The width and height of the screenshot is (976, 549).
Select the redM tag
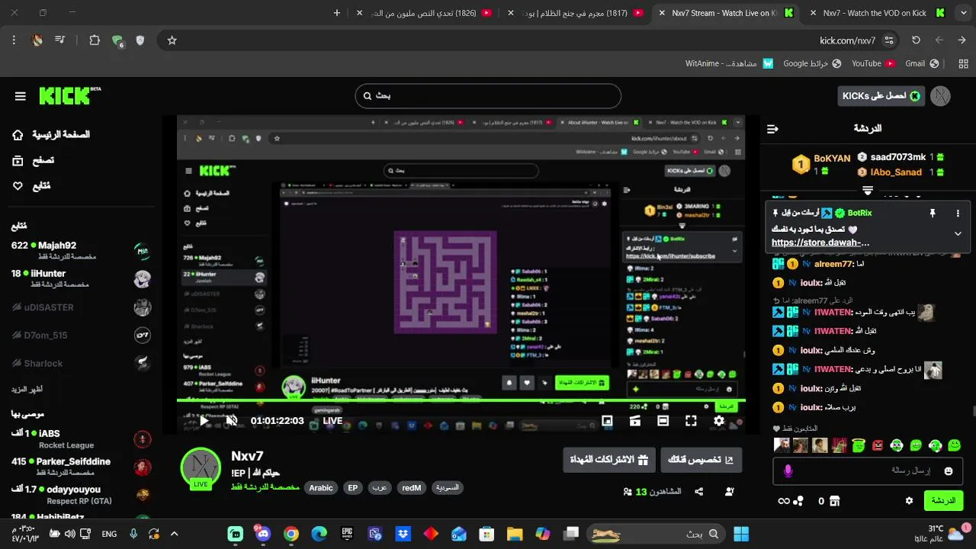pos(412,488)
